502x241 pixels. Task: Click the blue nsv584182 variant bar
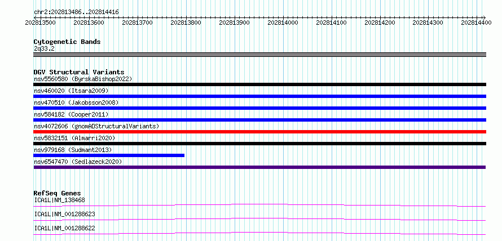(x=259, y=120)
